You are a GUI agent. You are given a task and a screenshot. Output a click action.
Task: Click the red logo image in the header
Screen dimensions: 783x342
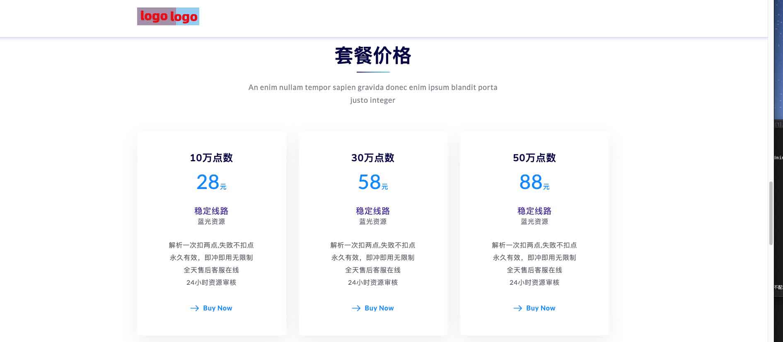pyautogui.click(x=168, y=16)
